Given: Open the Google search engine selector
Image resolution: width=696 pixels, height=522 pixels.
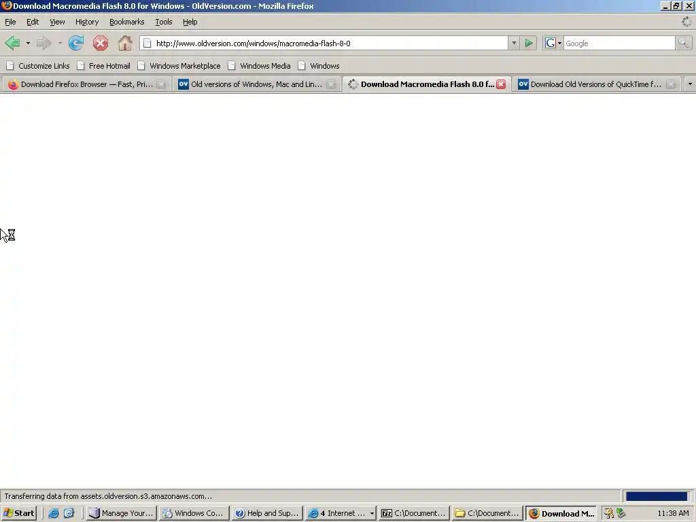Looking at the screenshot, I should coord(553,43).
